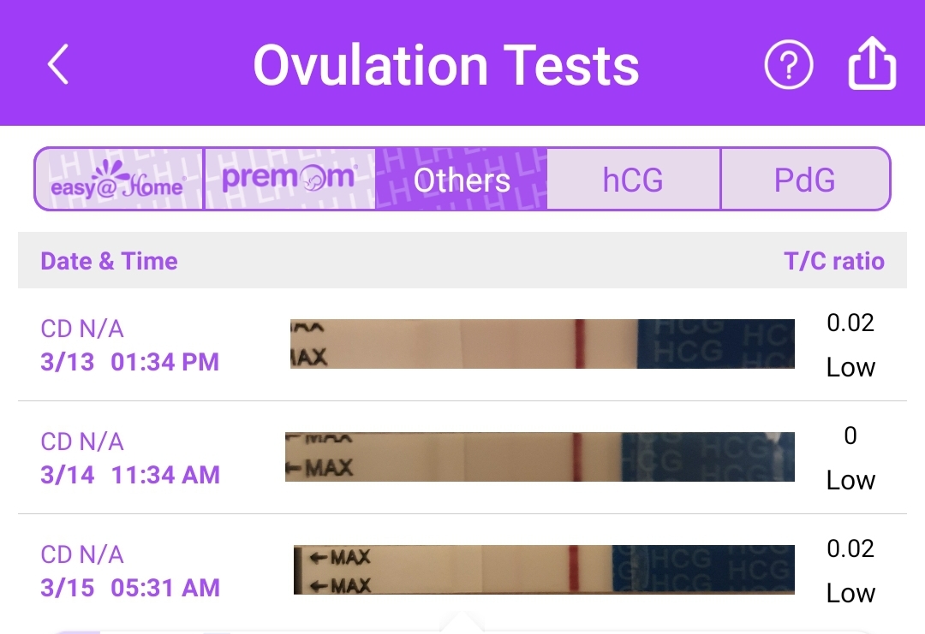Tap the Date & Time column header
Viewport: 925px width, 634px height.
(x=109, y=260)
